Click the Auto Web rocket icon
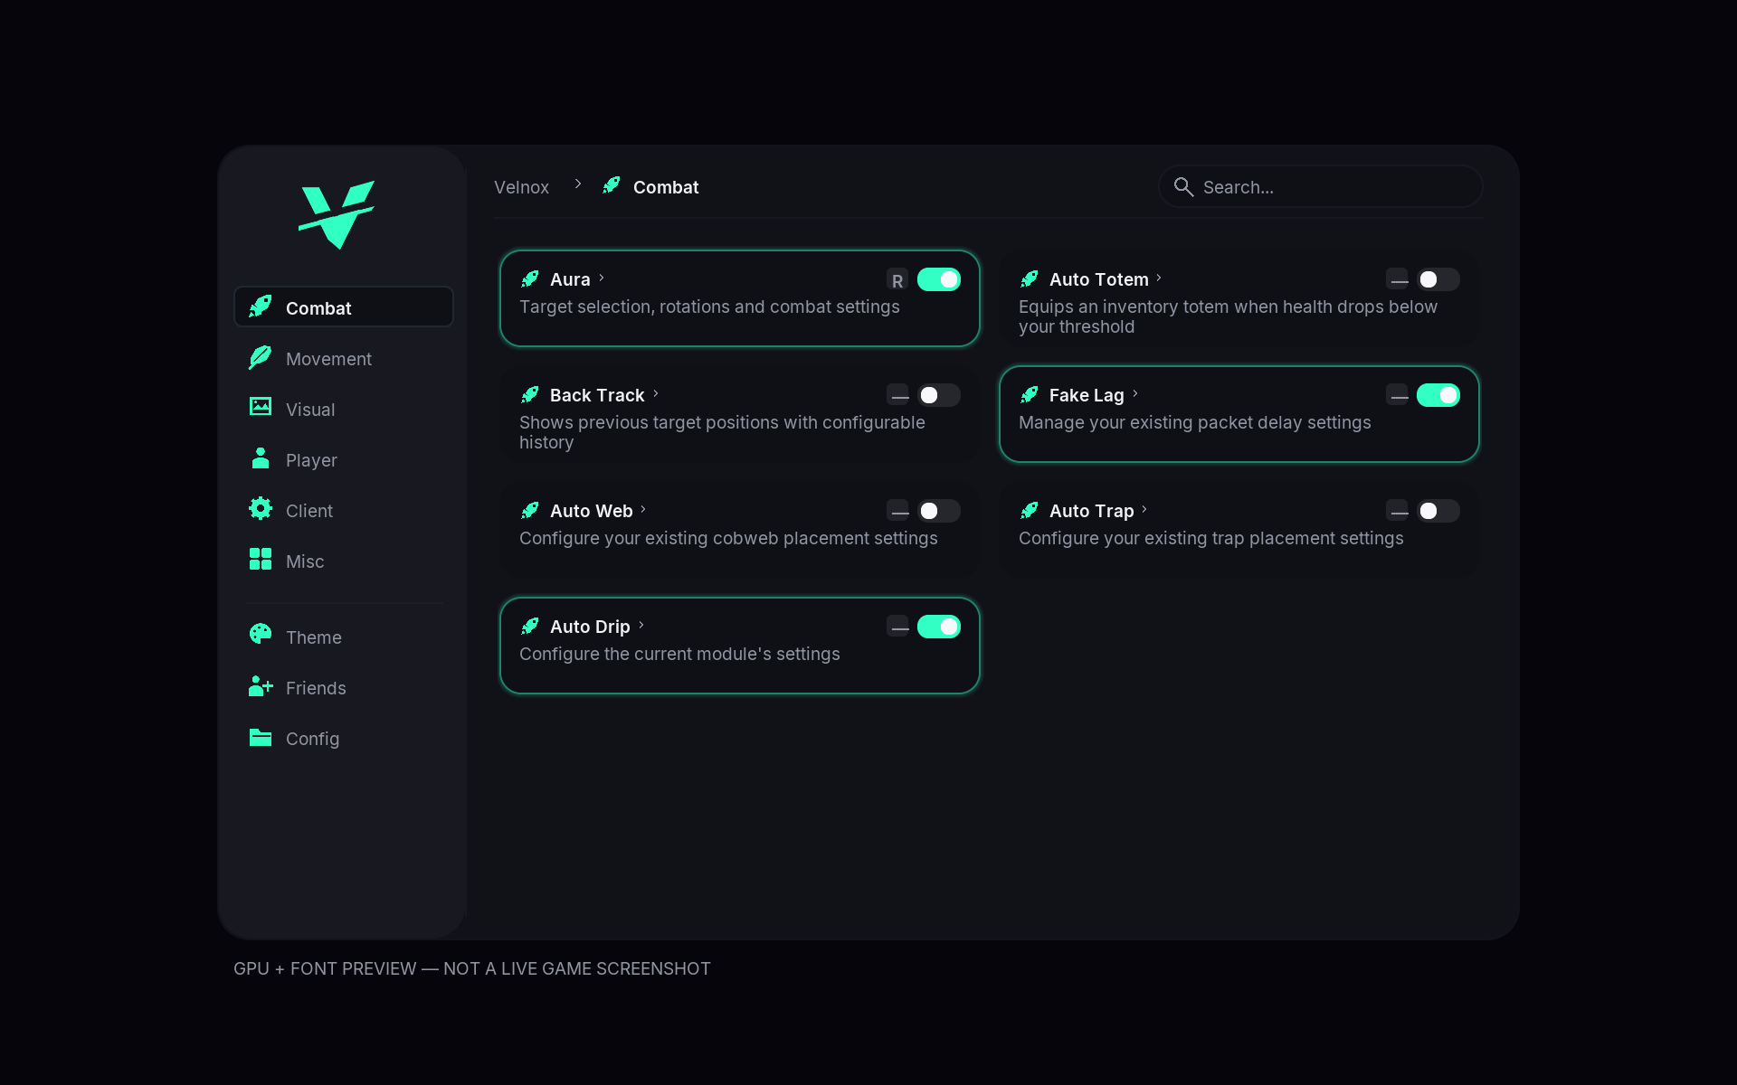Viewport: 1737px width, 1085px height. pos(530,510)
